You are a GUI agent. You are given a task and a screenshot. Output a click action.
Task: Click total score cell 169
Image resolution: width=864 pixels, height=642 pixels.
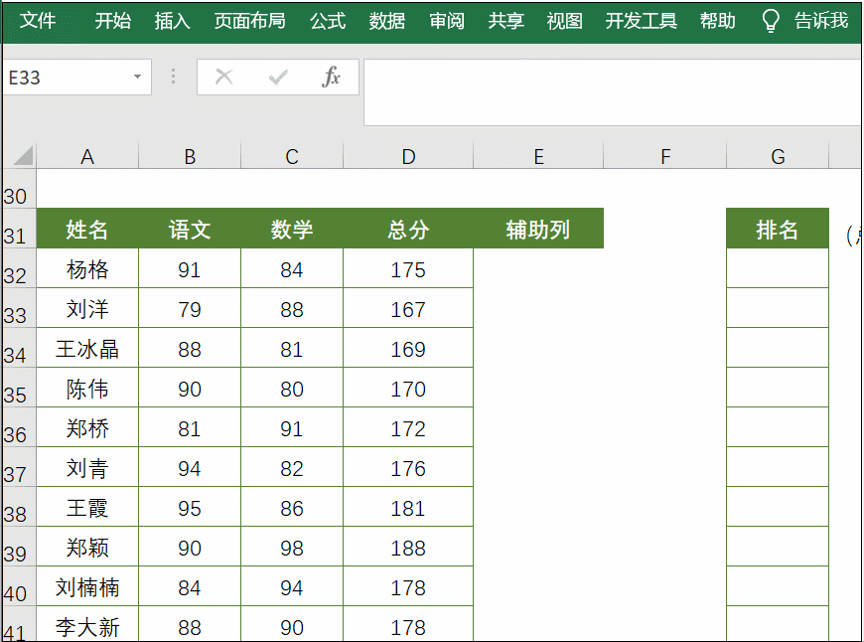[x=408, y=348]
